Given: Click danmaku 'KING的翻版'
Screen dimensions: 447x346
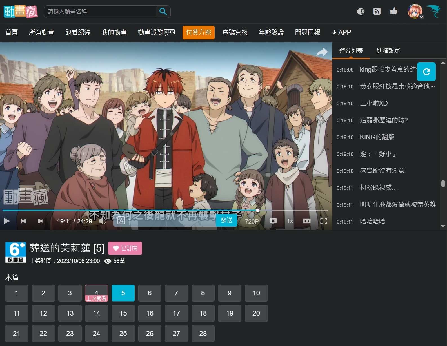Looking at the screenshot, I should coord(377,137).
